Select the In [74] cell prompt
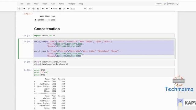Image resolution: width=196 pixels, height=110 pixels. tap(28, 36)
